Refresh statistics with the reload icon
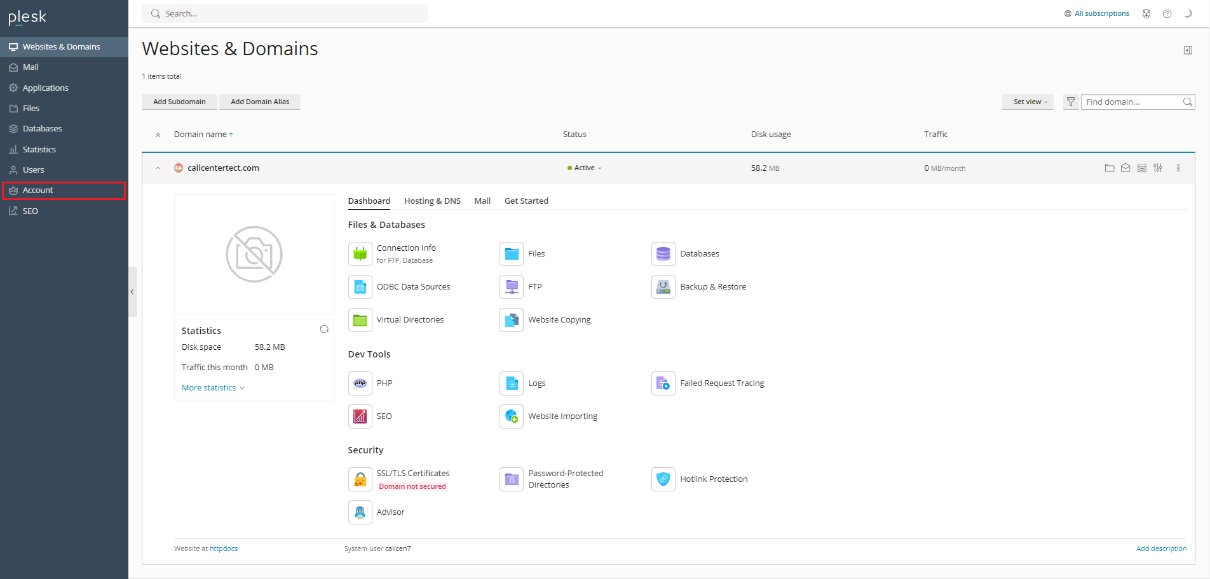The height and width of the screenshot is (579, 1210). (x=324, y=329)
